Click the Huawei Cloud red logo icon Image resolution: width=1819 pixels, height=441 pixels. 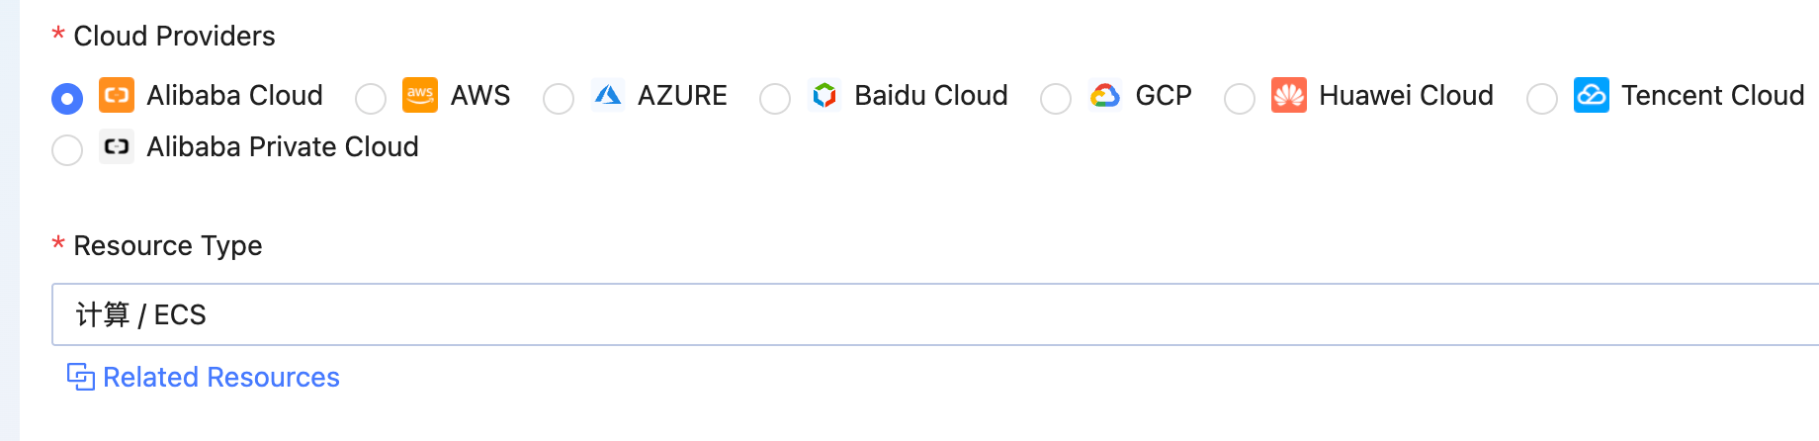pos(1289,96)
